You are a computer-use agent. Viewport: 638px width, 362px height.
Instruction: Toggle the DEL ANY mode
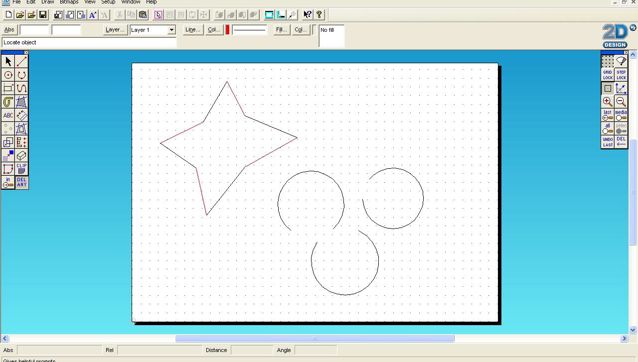pos(21,182)
